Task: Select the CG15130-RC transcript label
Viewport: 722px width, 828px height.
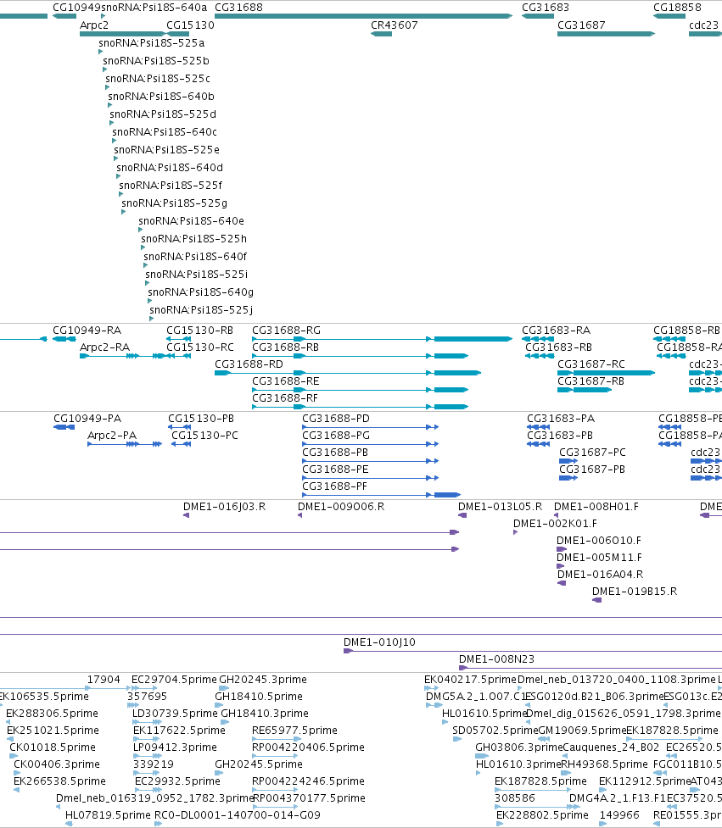Action: pos(200,347)
